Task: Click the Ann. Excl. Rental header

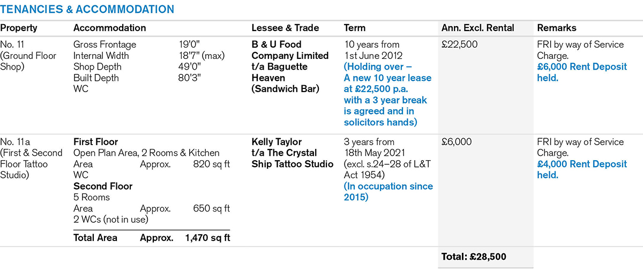Action: (477, 28)
